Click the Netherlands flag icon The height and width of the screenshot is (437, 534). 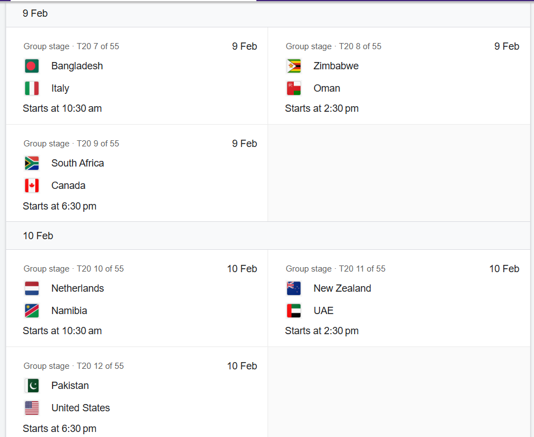click(x=32, y=288)
